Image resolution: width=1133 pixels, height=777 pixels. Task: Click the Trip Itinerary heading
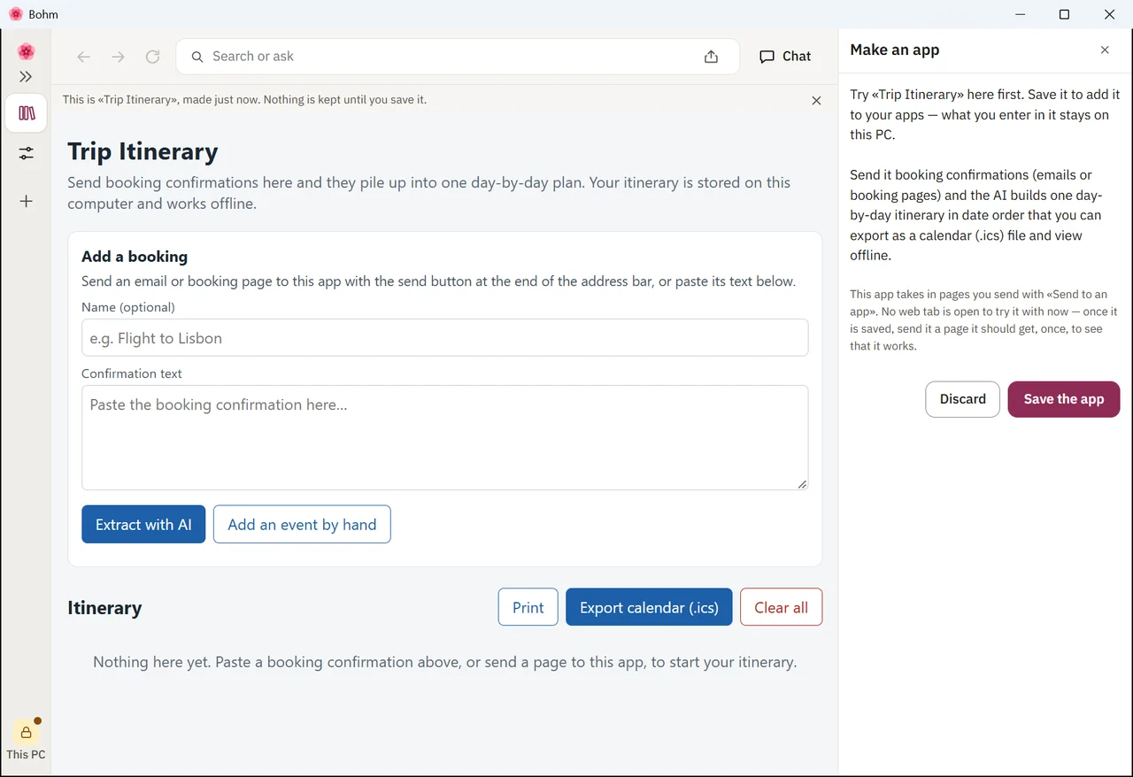tap(143, 151)
